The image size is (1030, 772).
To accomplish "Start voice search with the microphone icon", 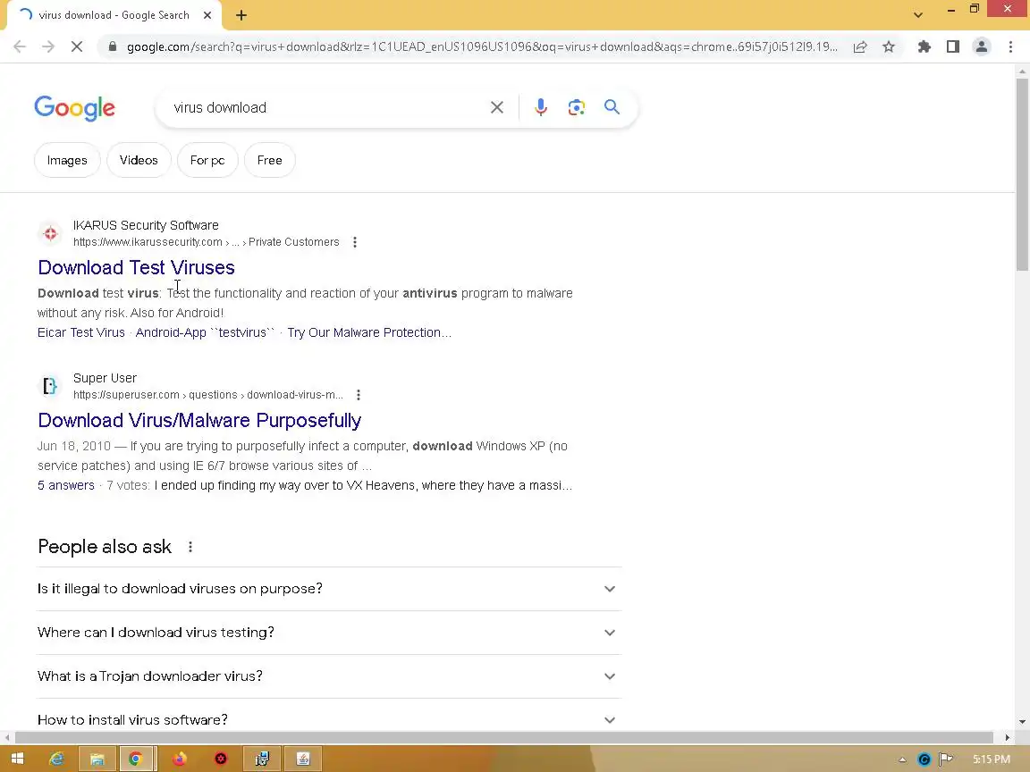I will pyautogui.click(x=541, y=107).
